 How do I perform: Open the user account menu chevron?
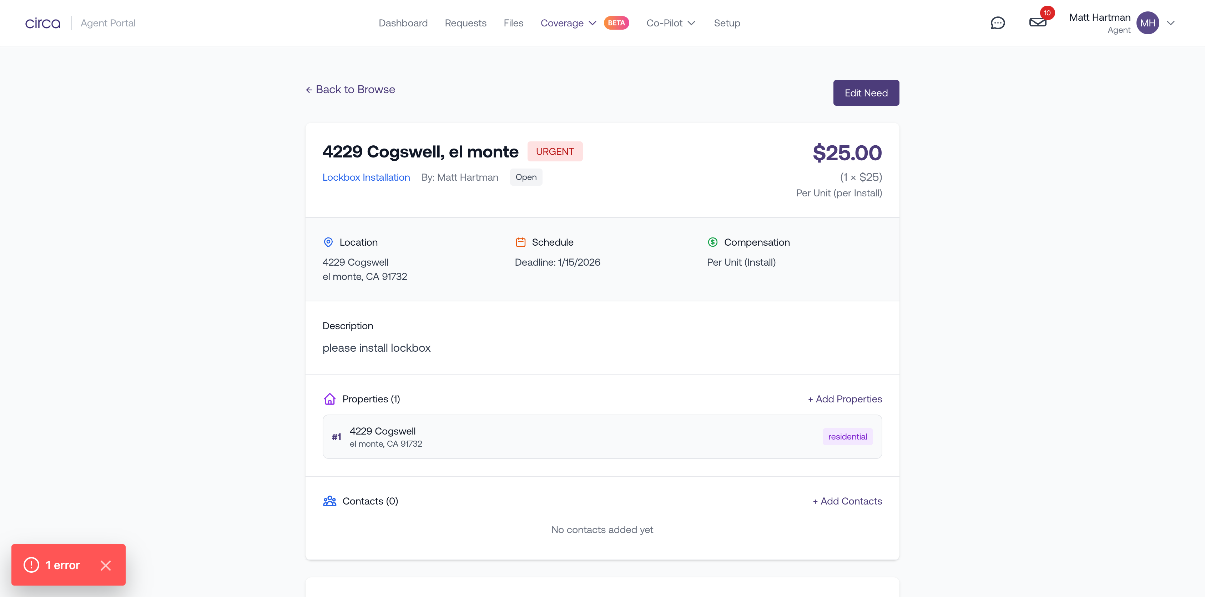[1170, 23]
